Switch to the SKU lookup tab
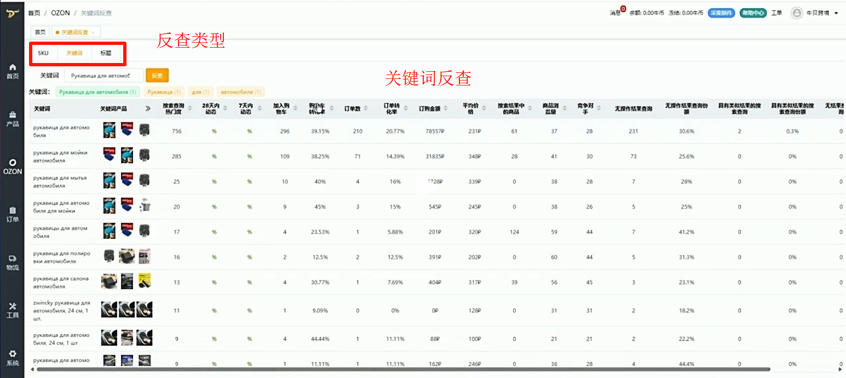This screenshot has width=846, height=378. 43,53
